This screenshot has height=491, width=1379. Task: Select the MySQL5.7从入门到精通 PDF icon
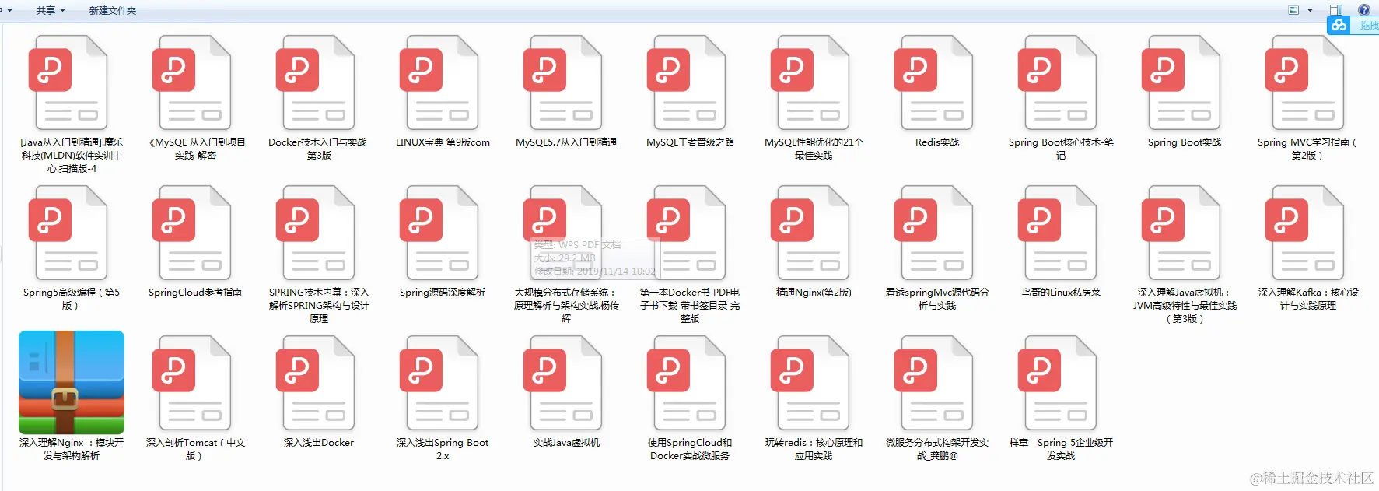tap(562, 82)
